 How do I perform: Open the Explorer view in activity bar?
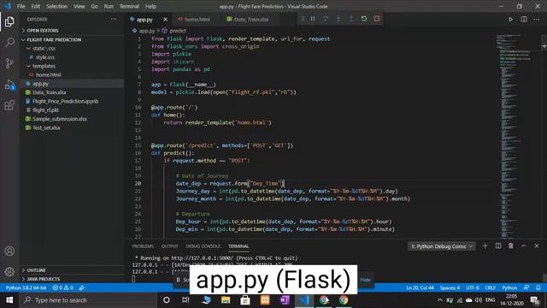point(9,21)
